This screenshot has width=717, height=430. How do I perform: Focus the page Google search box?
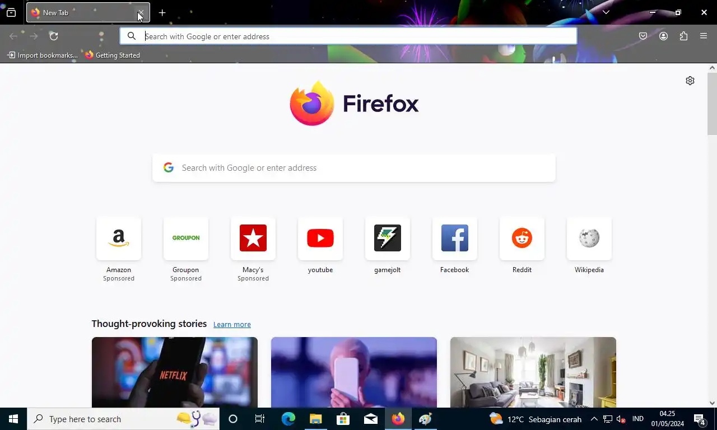pos(354,168)
